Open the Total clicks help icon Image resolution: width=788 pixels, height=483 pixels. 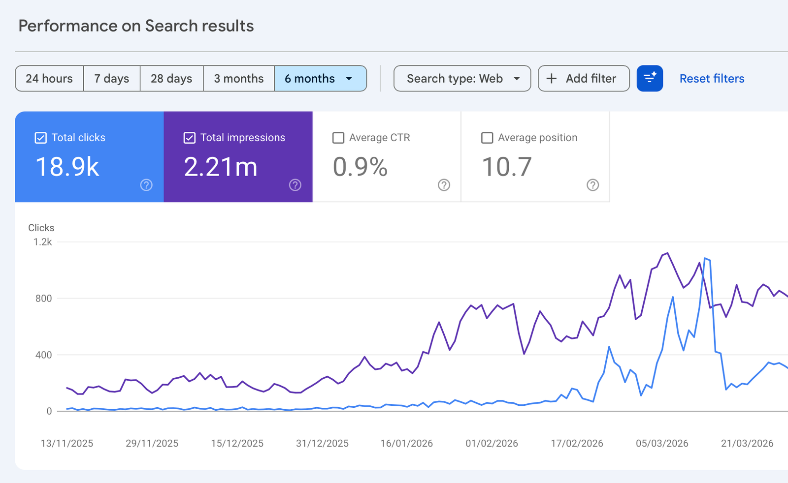146,185
